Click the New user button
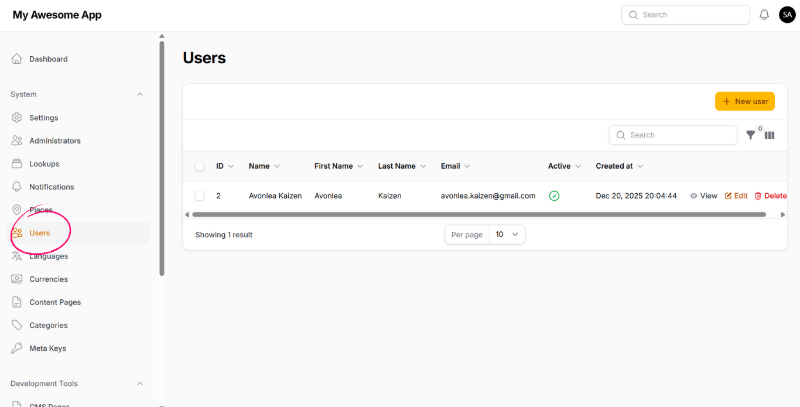 point(744,101)
